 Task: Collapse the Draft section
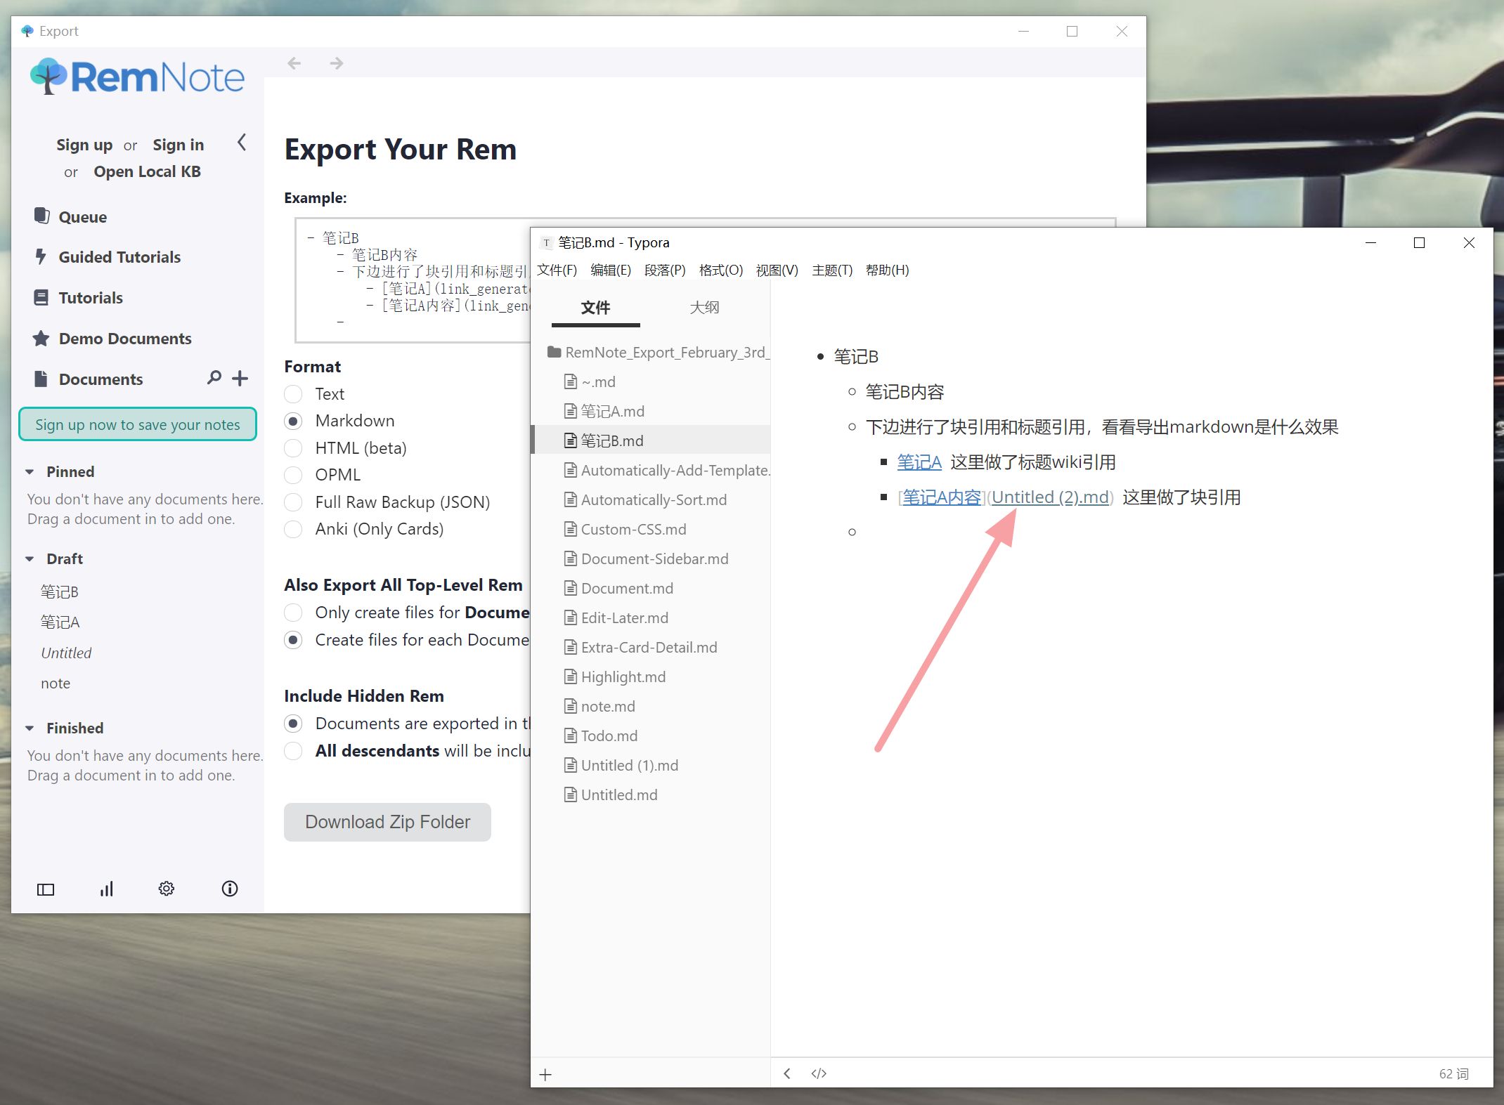click(30, 559)
